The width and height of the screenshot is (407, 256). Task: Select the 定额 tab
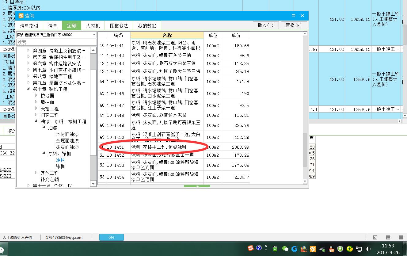coord(72,26)
